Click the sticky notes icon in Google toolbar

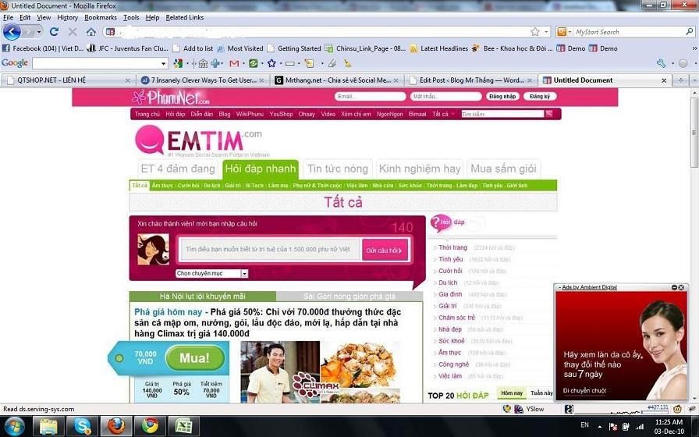click(309, 63)
